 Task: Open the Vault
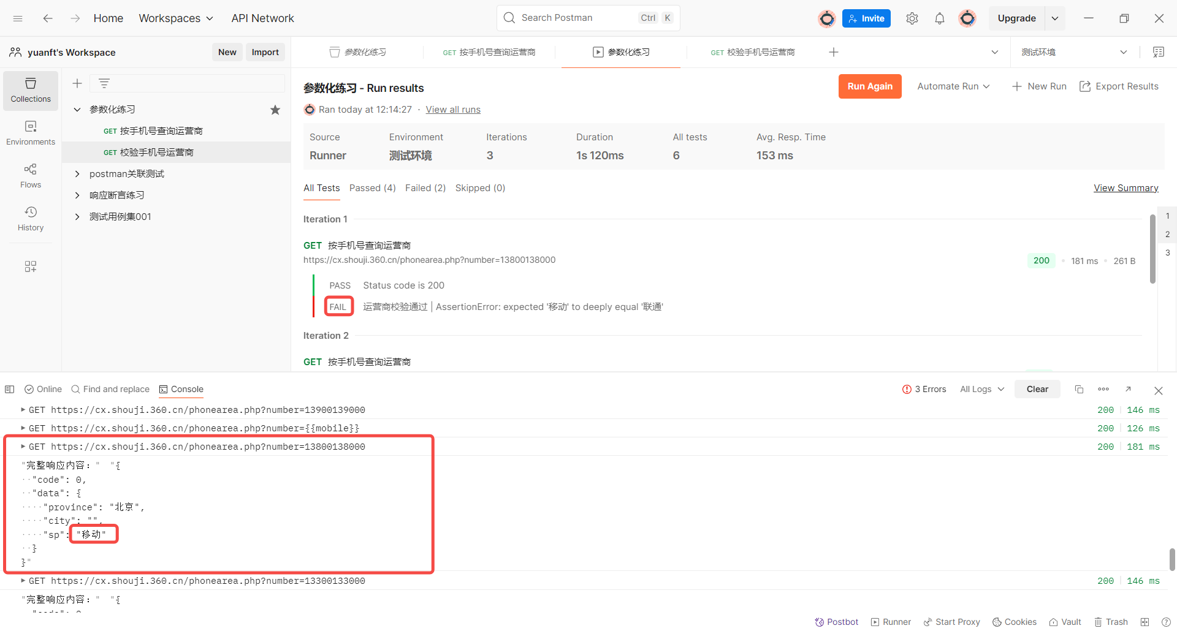[x=1065, y=622]
